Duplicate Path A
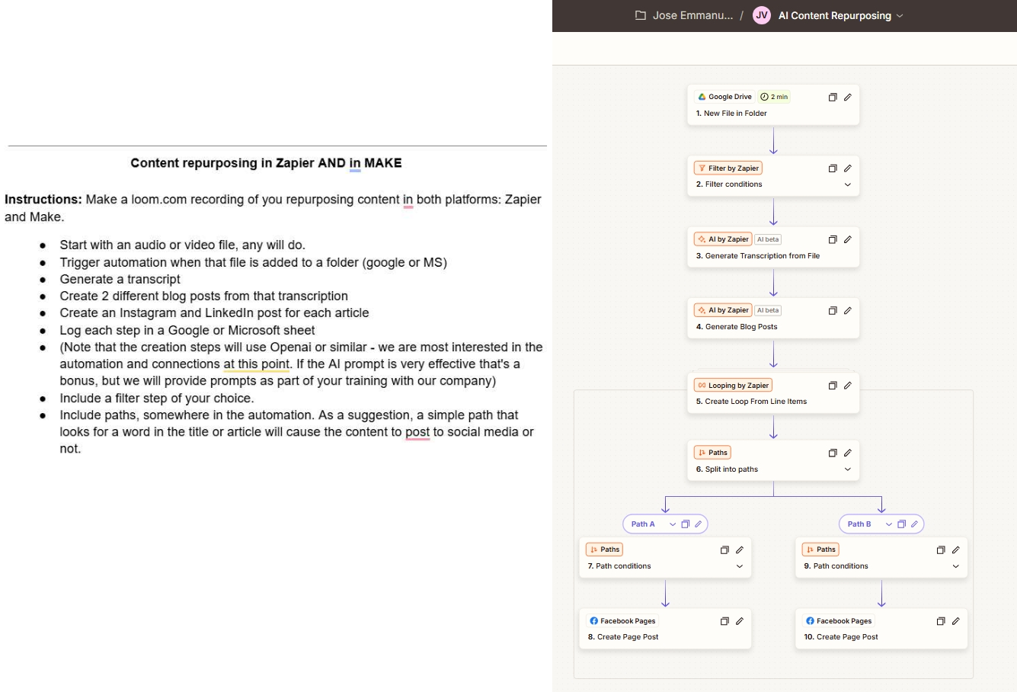The height and width of the screenshot is (692, 1017). (686, 524)
